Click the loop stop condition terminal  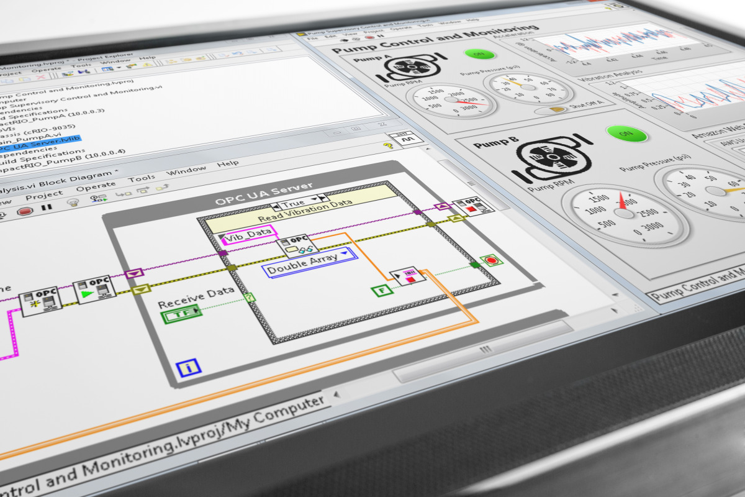coord(491,260)
